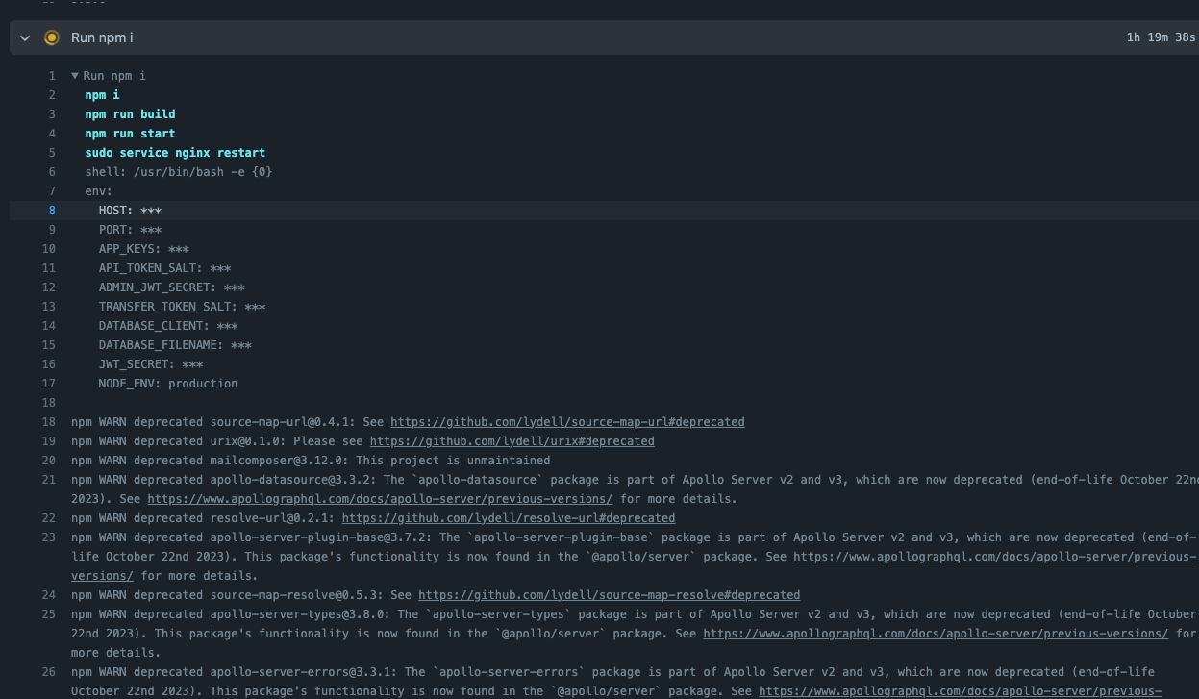This screenshot has height=699, width=1199.
Task: Click line number 24 in the log gutter
Action: [49, 595]
